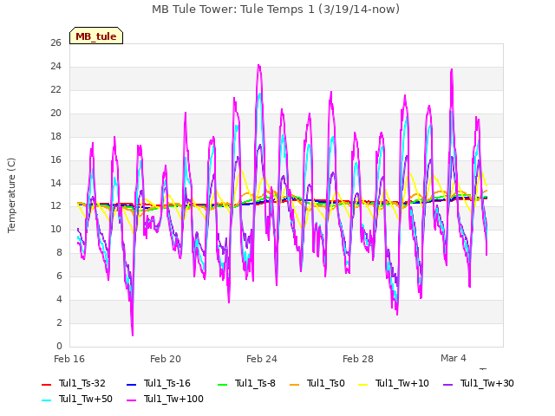The height and width of the screenshot is (416, 555).
Task: Click the purple Tul1_Tw+30 legend swatch
Action: [447, 385]
